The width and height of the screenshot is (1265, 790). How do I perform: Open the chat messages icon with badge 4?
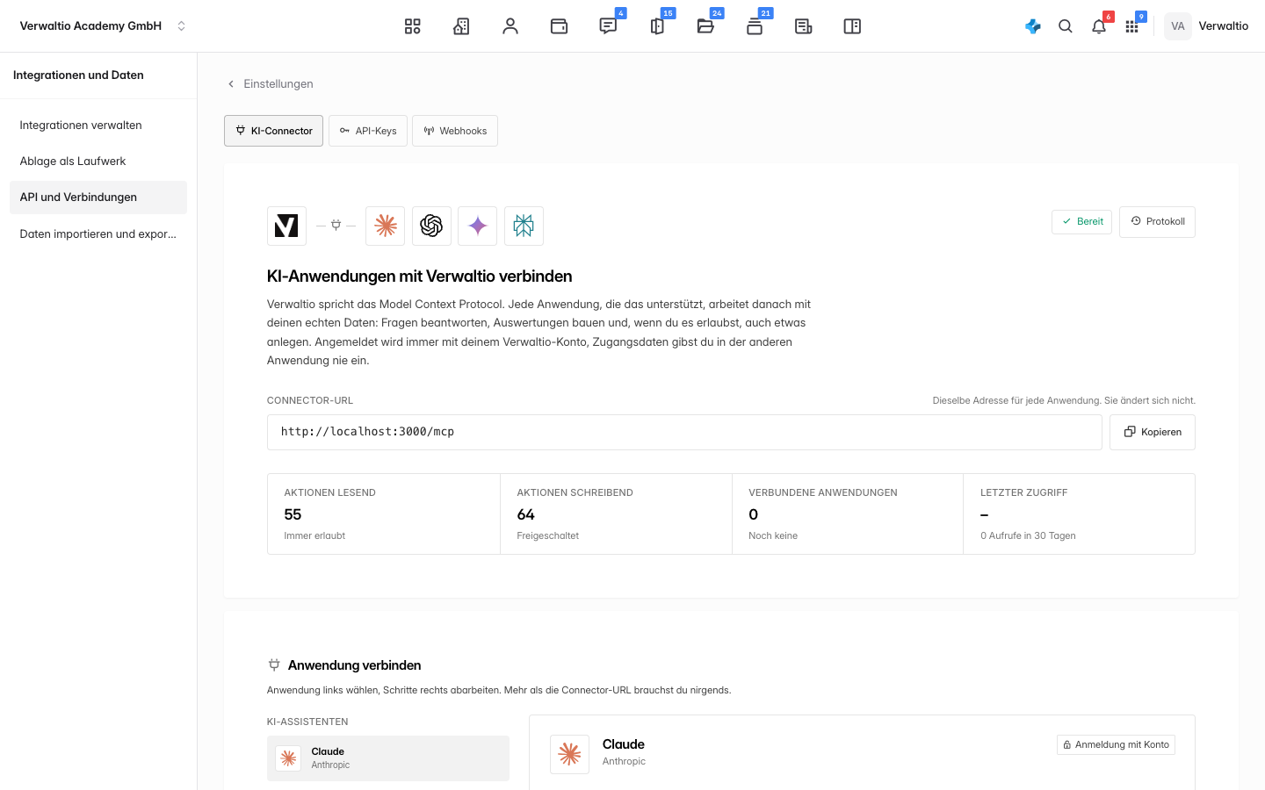[608, 26]
